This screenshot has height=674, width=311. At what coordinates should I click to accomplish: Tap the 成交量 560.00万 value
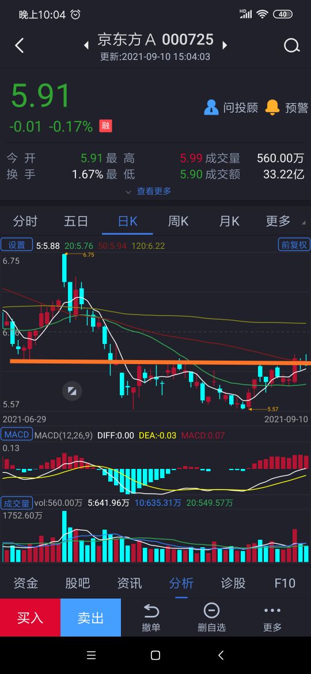coord(280,158)
